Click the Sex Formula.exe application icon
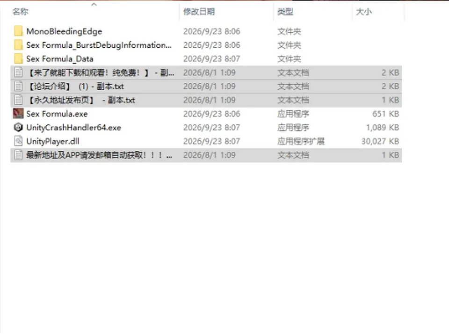Image resolution: width=449 pixels, height=334 pixels. click(x=18, y=113)
